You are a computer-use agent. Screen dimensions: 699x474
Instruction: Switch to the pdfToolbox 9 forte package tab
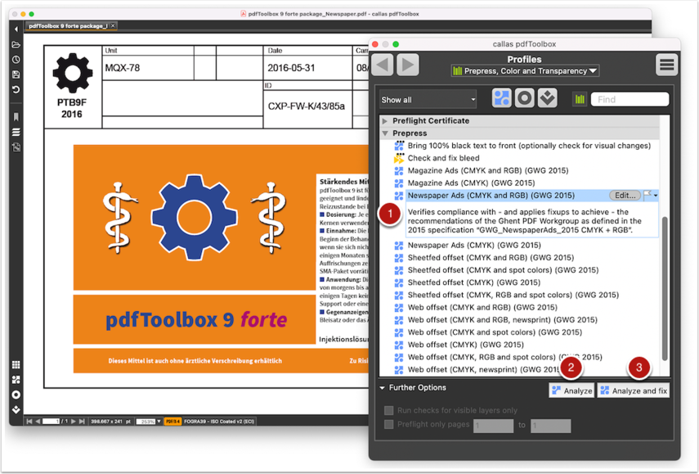click(68, 26)
